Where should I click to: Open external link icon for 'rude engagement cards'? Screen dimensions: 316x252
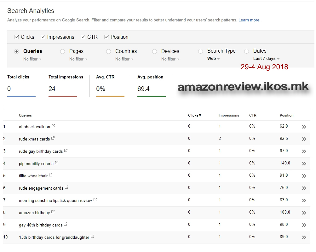pyautogui.click(x=66, y=187)
